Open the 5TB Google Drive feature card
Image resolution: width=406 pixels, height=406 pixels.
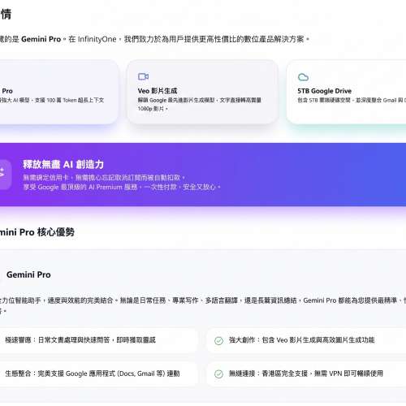tap(347, 92)
